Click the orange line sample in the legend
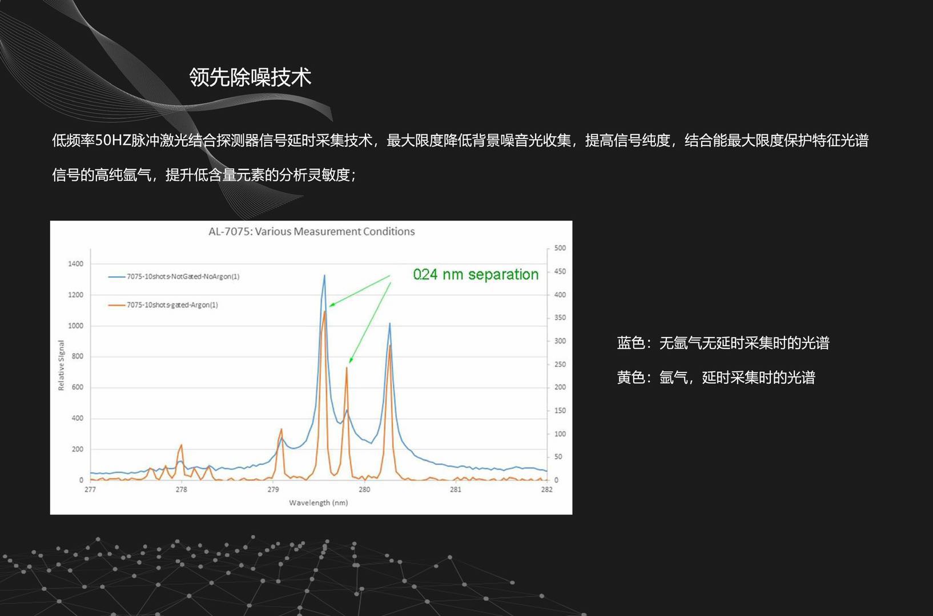933x616 pixels. pos(116,305)
